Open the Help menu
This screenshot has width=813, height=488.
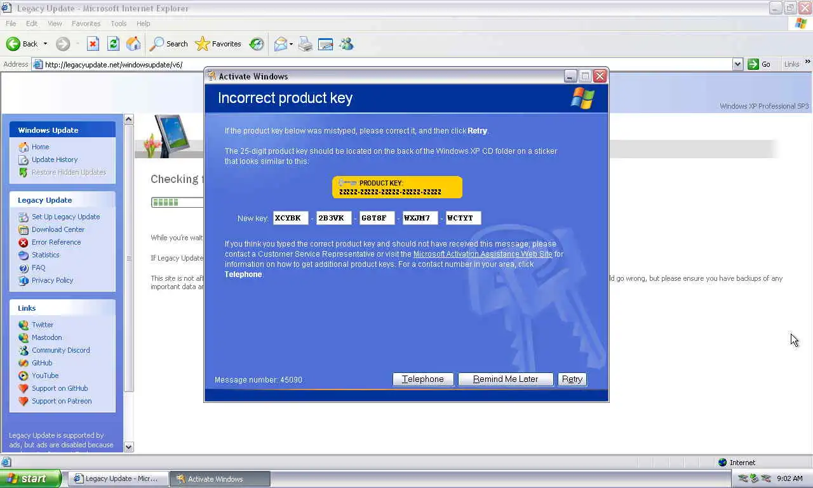click(x=143, y=24)
